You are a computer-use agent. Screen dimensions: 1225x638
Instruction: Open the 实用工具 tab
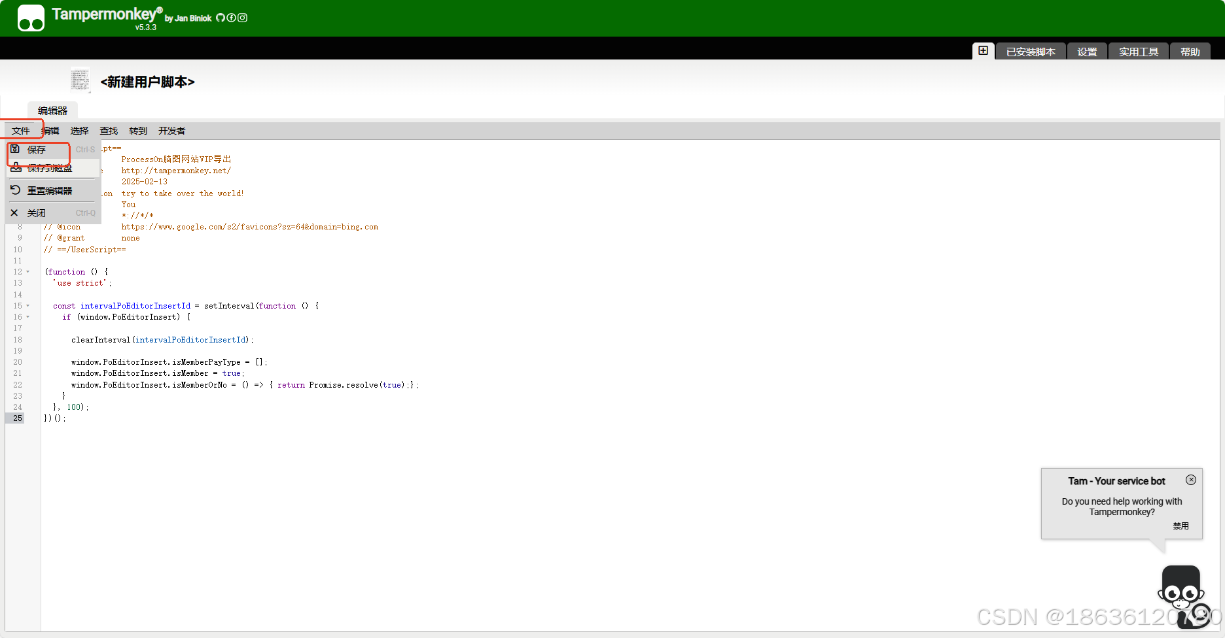click(x=1139, y=52)
